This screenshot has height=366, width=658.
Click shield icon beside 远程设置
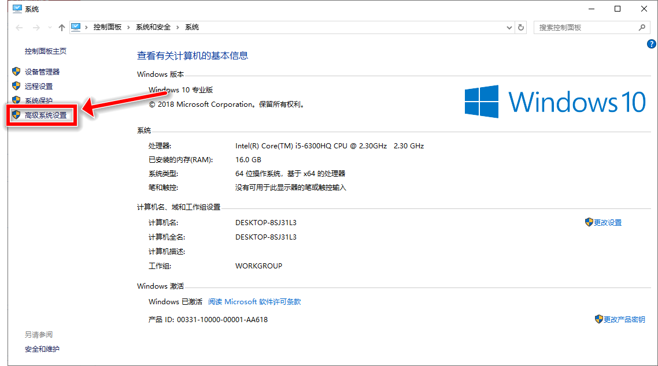16,86
